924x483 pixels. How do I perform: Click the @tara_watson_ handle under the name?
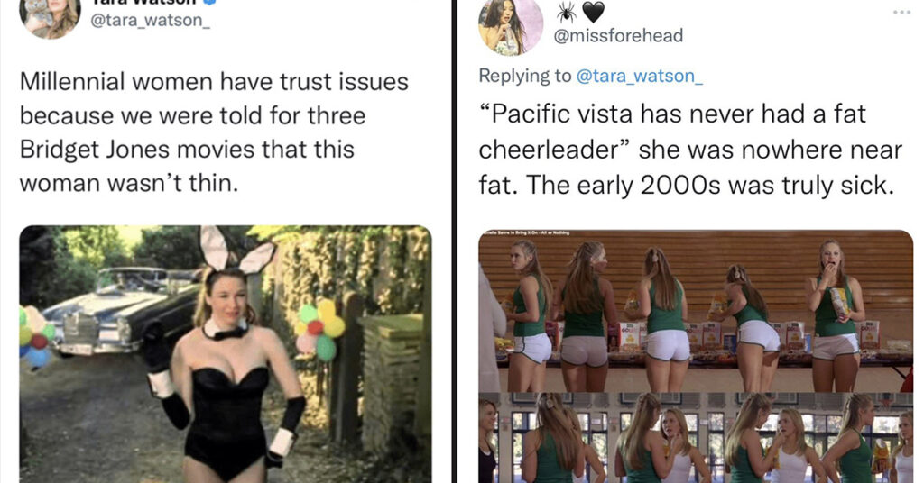pyautogui.click(x=150, y=21)
